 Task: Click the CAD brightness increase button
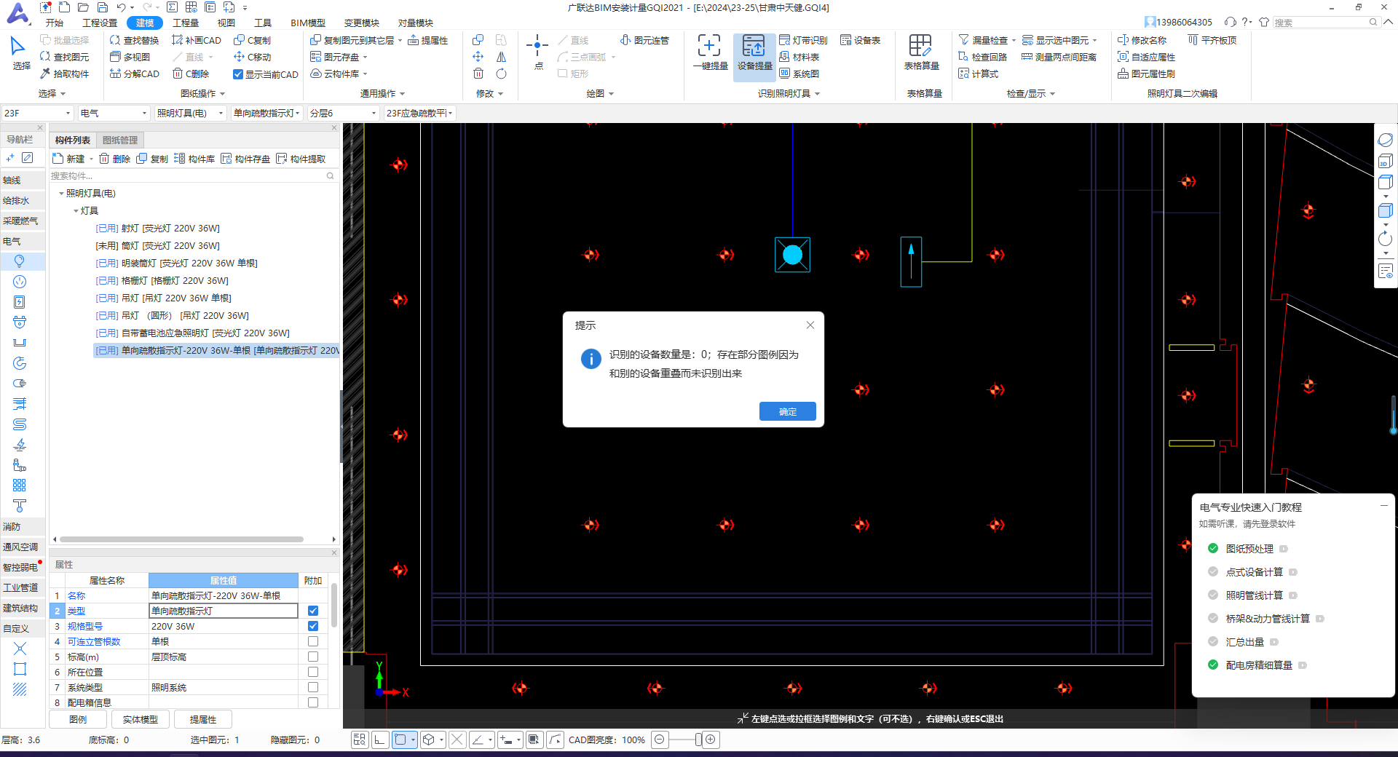coord(711,740)
